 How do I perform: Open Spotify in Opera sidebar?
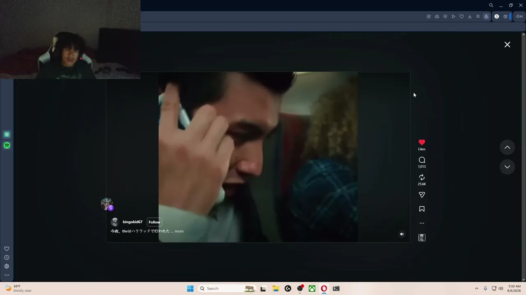[x=7, y=145]
